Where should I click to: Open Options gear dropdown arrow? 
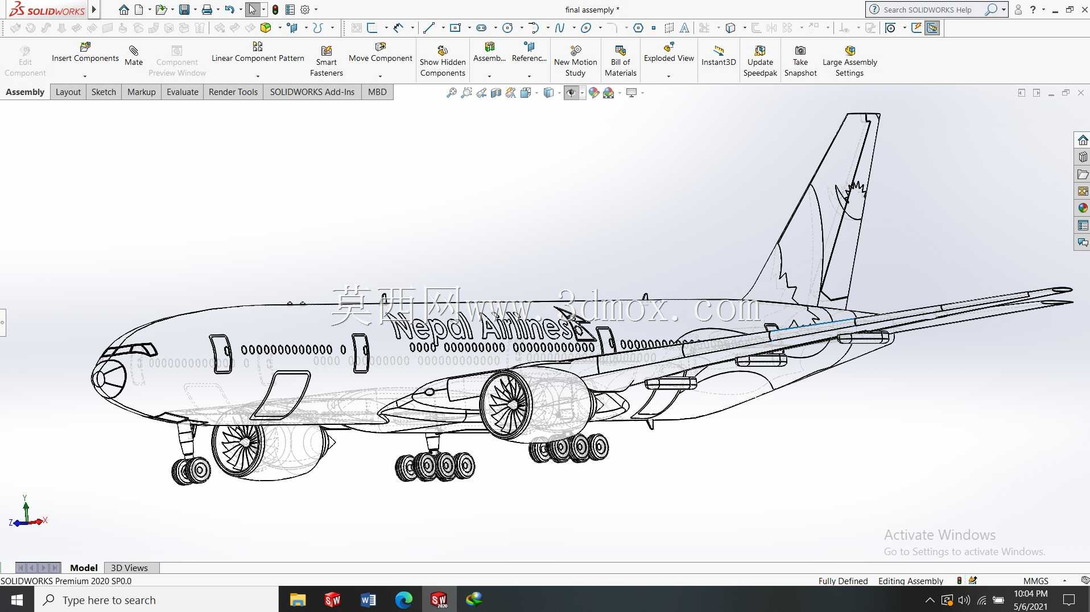click(x=316, y=10)
